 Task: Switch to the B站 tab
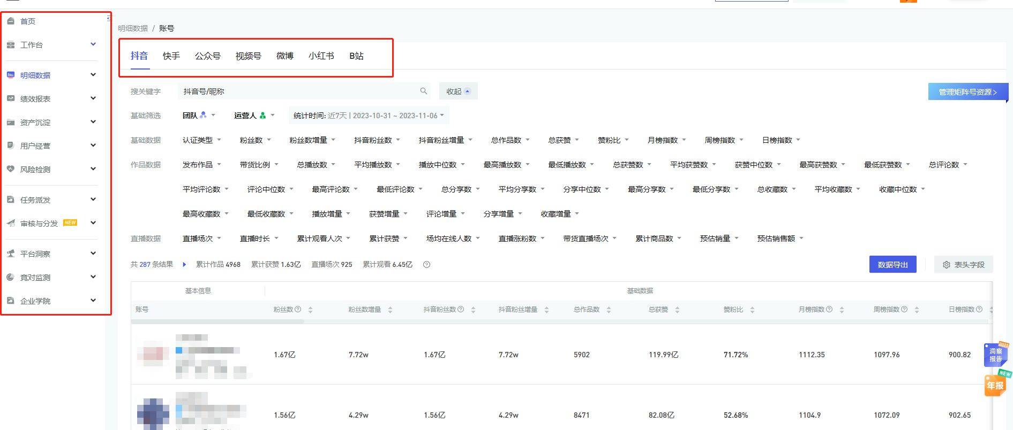356,56
